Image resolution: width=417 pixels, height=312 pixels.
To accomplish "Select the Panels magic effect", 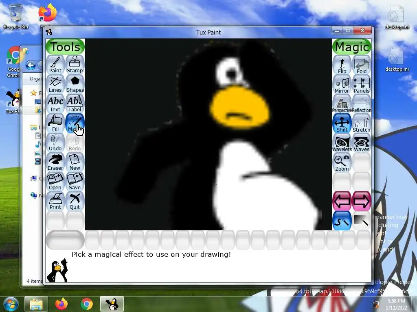I will (362, 84).
